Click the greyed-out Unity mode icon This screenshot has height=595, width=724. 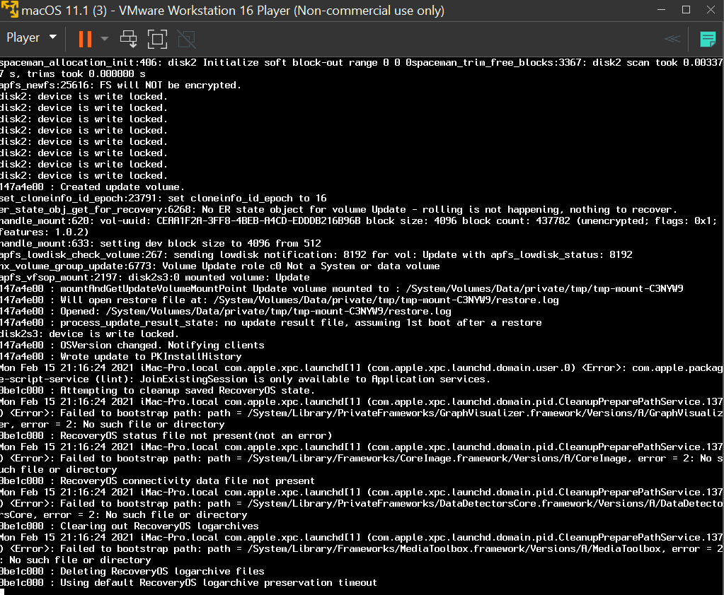click(x=186, y=38)
